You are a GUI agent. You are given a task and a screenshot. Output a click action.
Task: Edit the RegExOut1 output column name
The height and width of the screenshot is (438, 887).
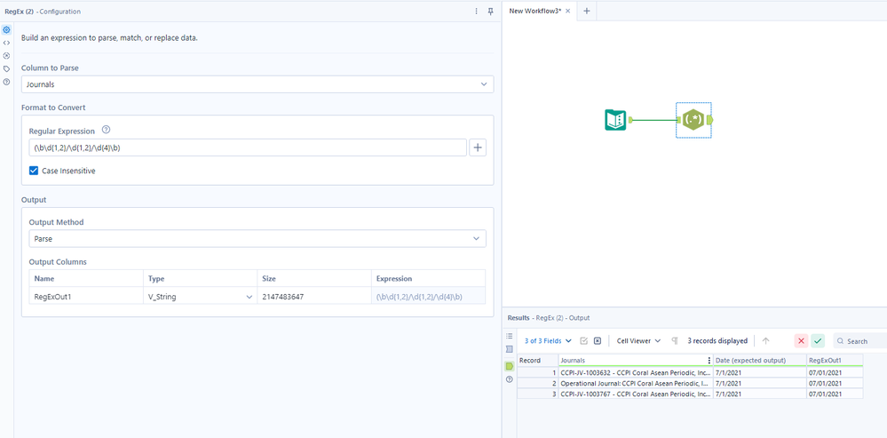(x=86, y=296)
